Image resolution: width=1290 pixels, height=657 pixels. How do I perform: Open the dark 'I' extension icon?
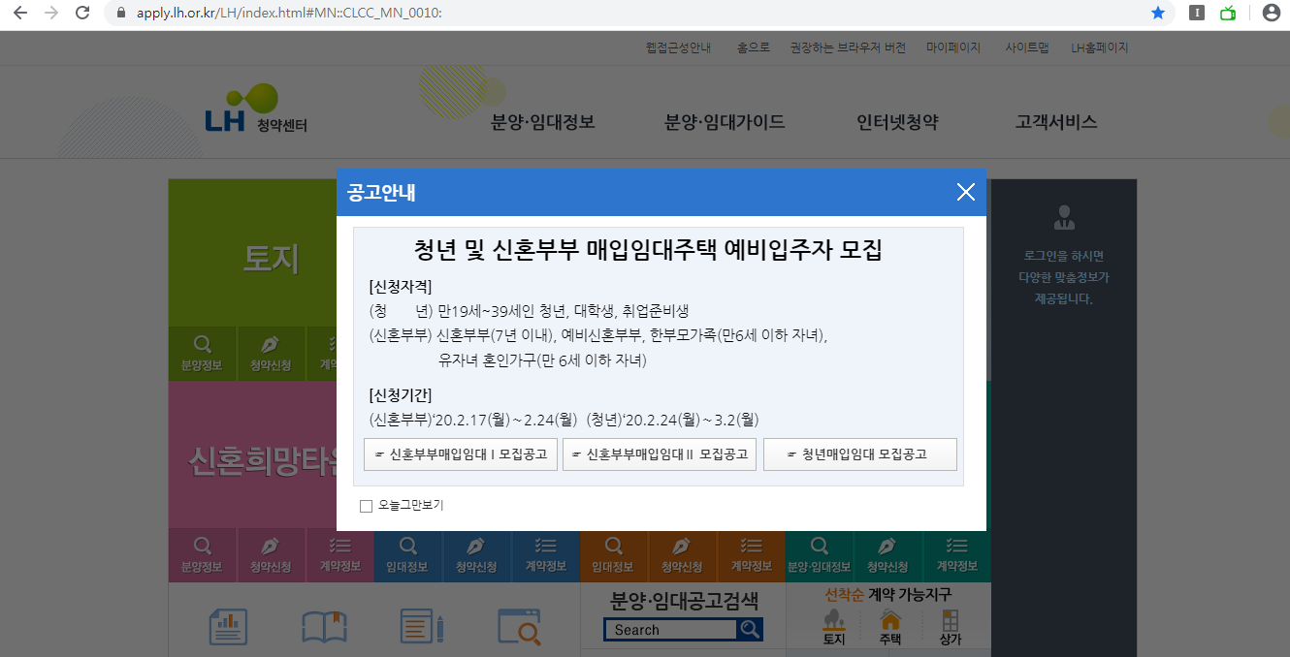pyautogui.click(x=1197, y=13)
